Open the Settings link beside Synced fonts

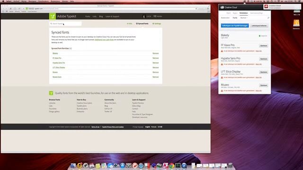click(157, 24)
